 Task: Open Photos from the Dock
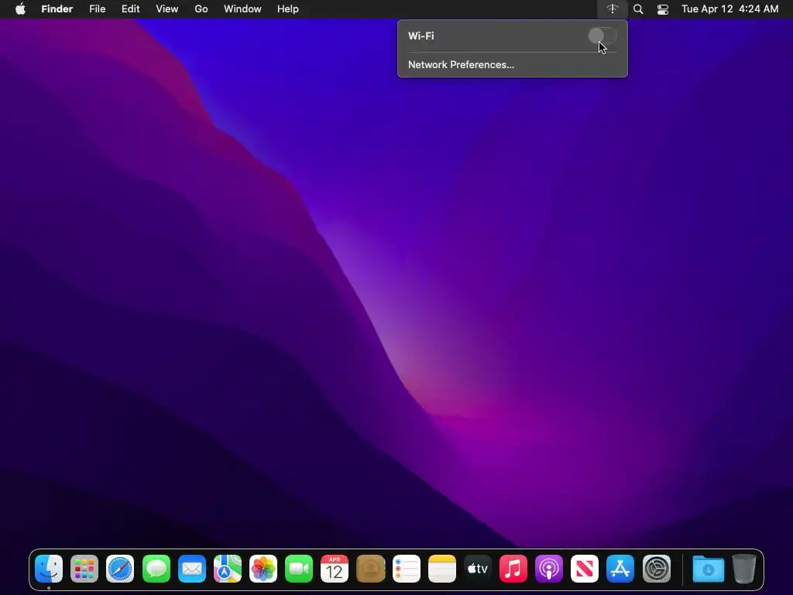click(263, 569)
